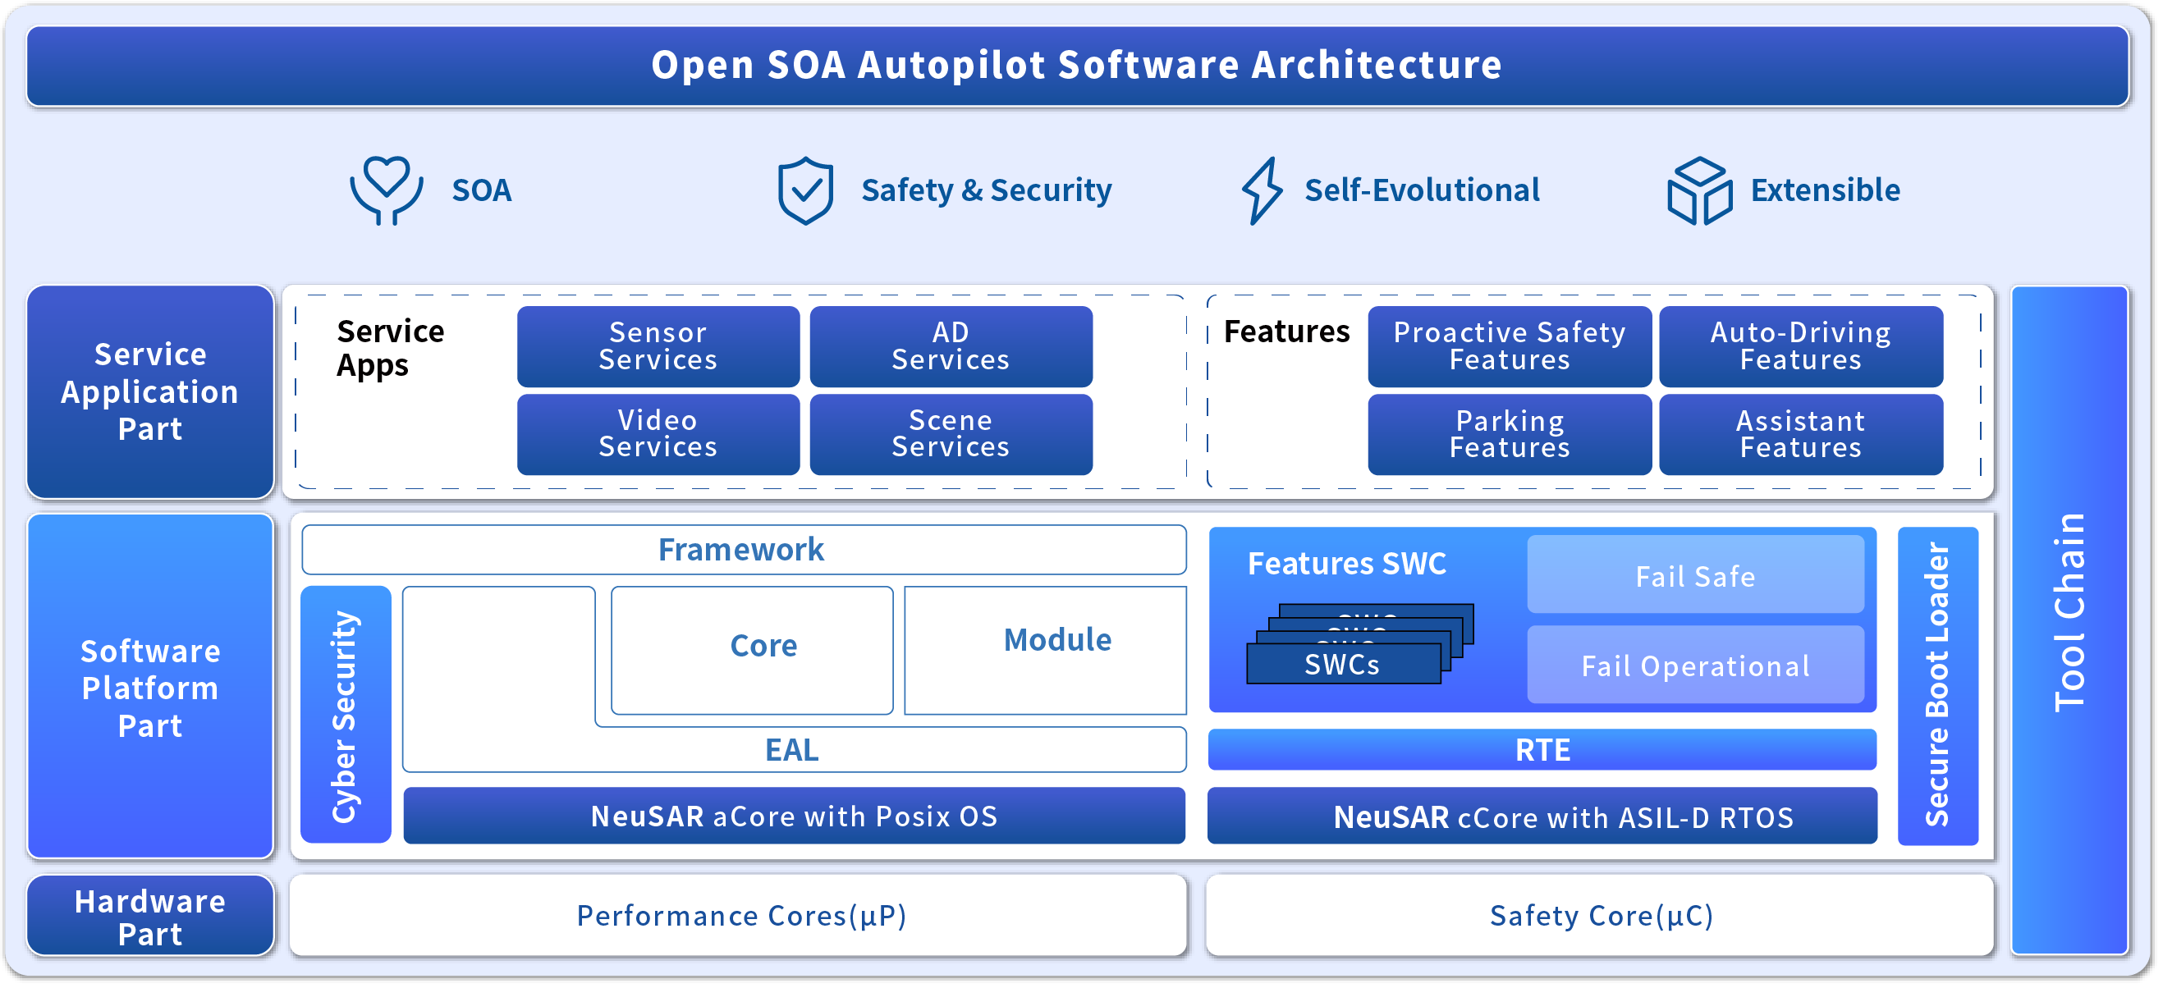Select Proactive Safety Features box

pyautogui.click(x=1509, y=345)
